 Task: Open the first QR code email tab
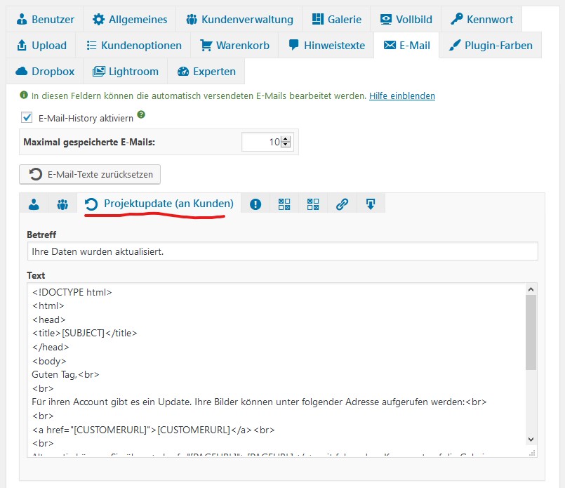[x=284, y=204]
